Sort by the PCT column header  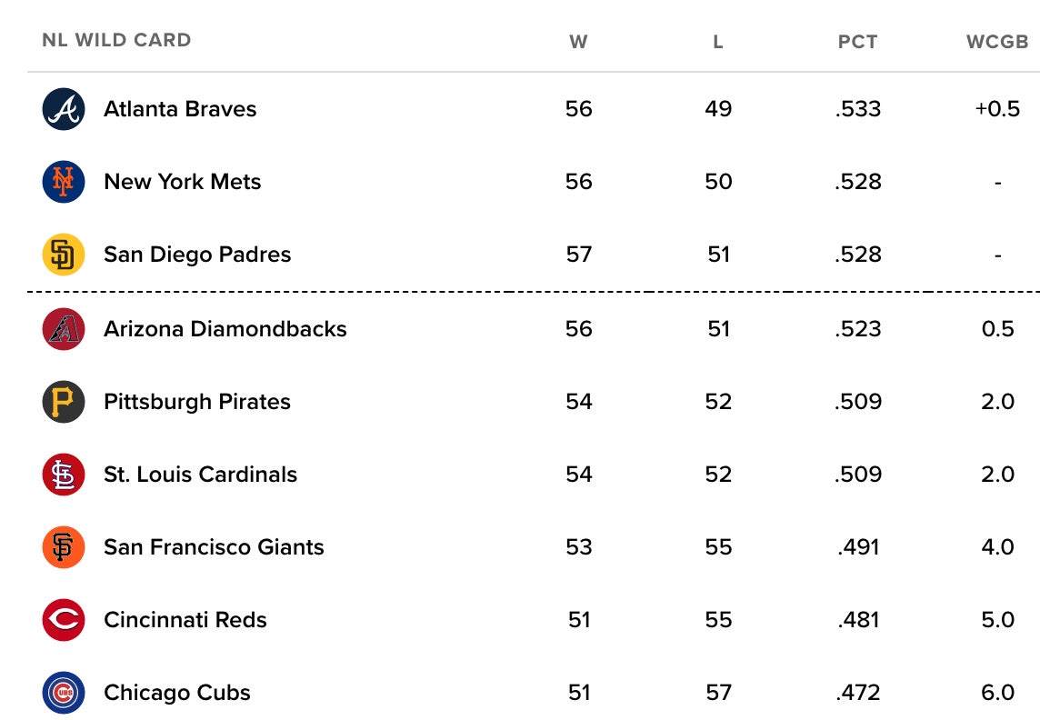click(x=857, y=42)
